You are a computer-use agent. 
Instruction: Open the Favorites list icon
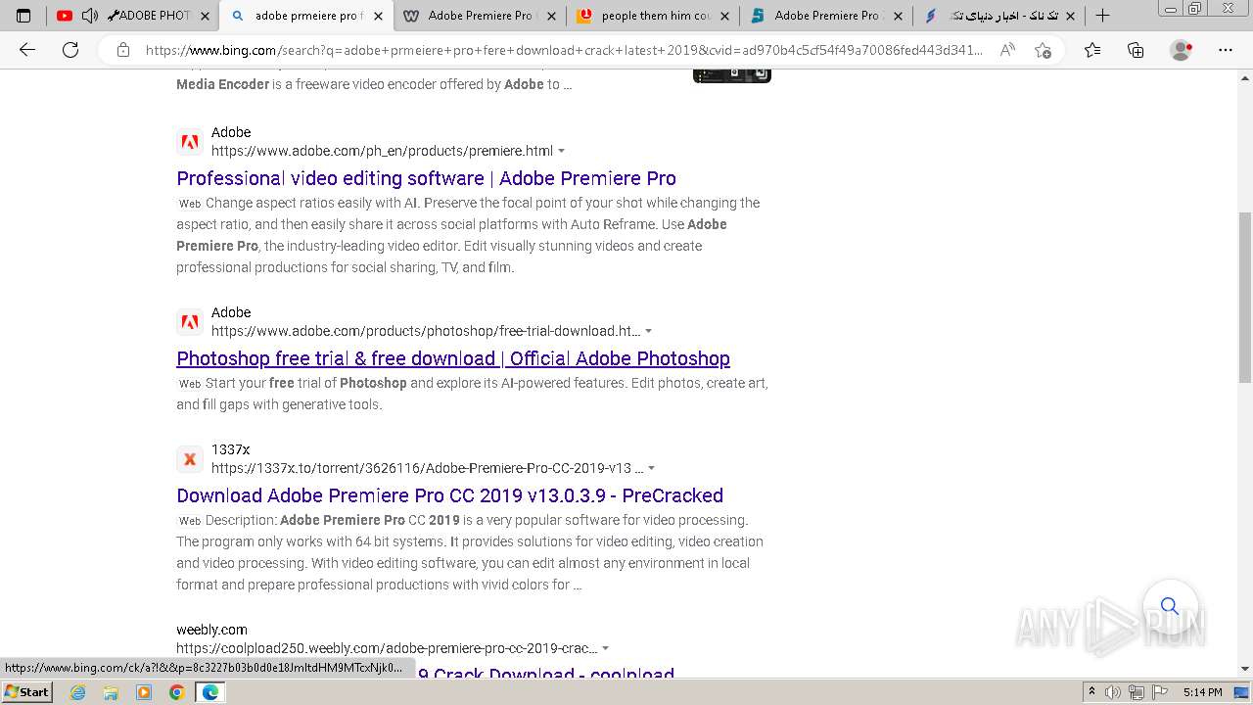pos(1092,50)
